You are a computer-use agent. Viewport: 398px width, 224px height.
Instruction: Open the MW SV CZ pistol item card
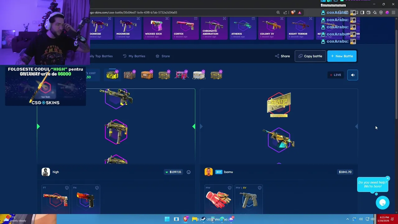tap(249, 199)
